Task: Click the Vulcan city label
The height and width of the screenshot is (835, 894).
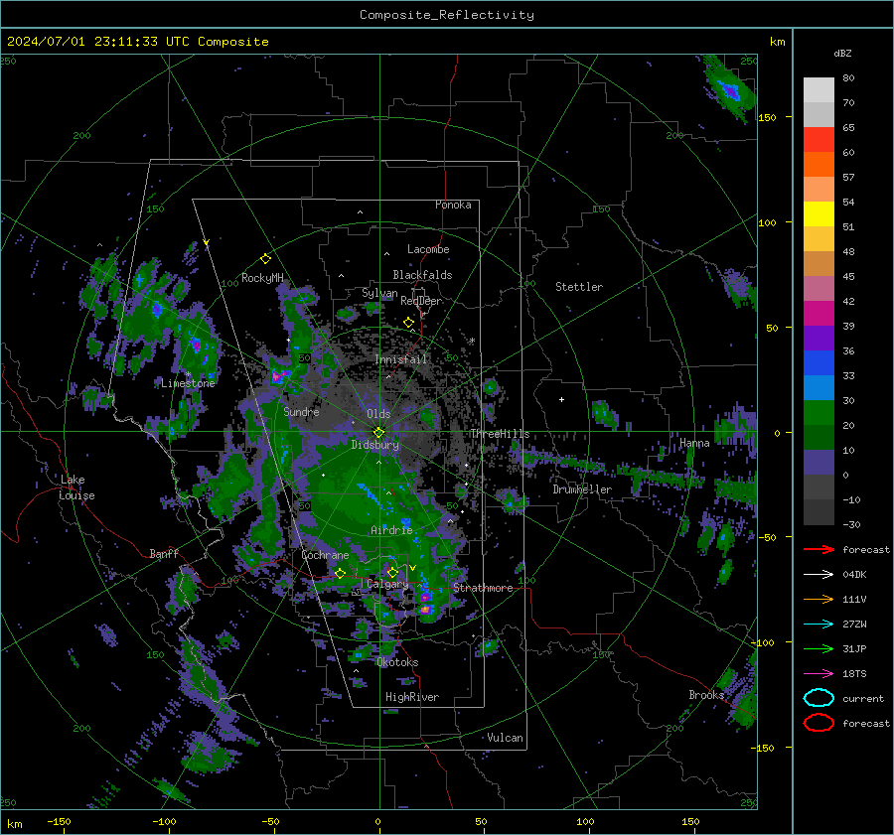Action: tap(506, 738)
